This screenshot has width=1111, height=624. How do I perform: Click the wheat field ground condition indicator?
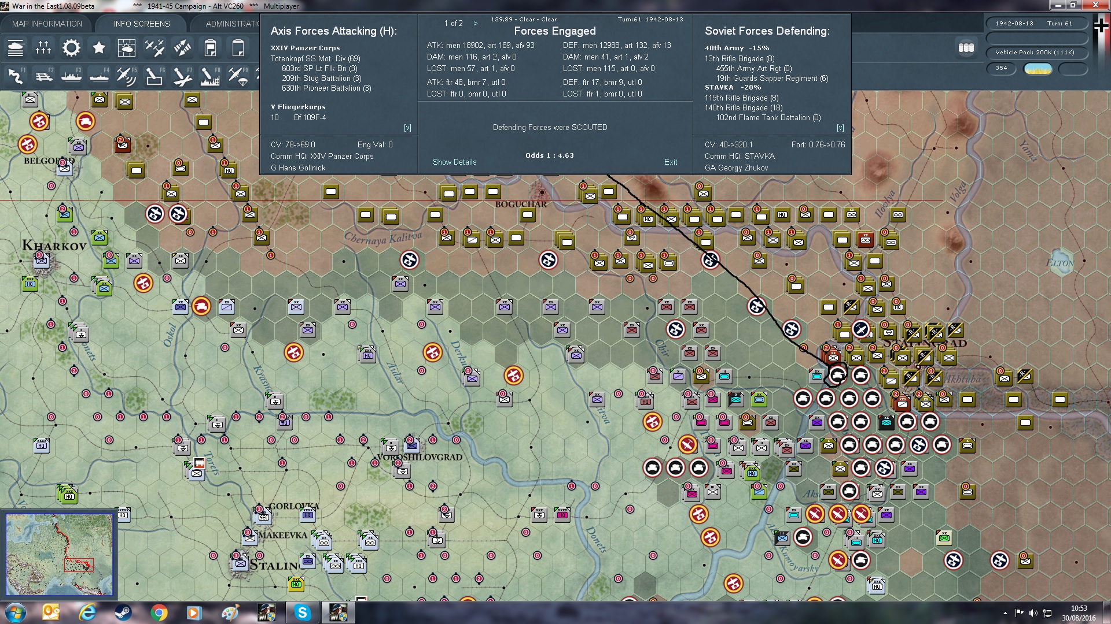coord(1038,69)
